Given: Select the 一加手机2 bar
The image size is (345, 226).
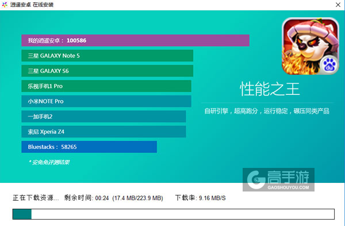Looking at the screenshot, I should pyautogui.click(x=103, y=116).
